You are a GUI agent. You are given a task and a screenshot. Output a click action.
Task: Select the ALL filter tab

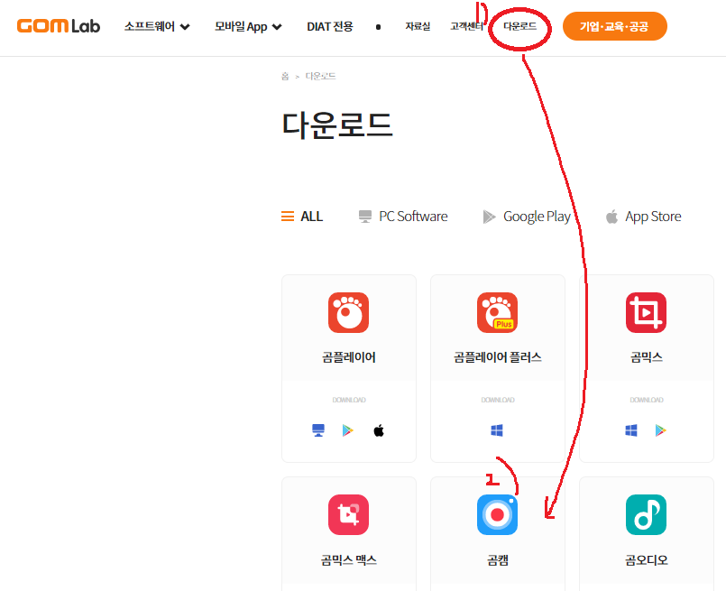(x=302, y=217)
